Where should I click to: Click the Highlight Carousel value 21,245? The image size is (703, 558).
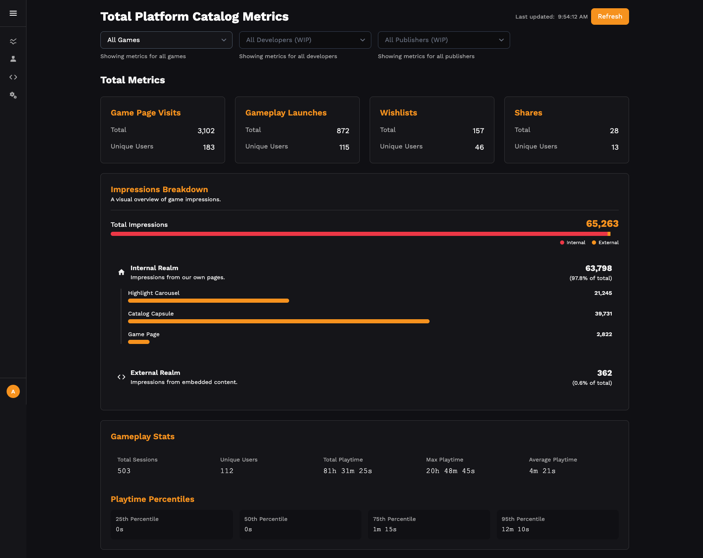[x=603, y=293]
